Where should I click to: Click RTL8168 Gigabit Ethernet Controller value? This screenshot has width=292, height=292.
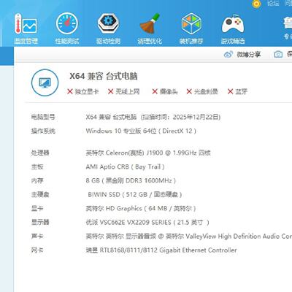(x=161, y=250)
